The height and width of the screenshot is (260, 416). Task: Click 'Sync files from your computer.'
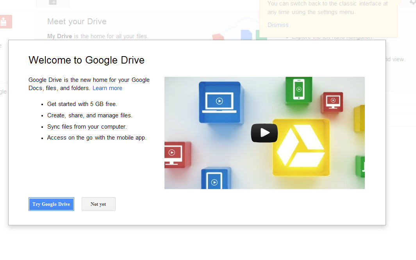point(87,127)
